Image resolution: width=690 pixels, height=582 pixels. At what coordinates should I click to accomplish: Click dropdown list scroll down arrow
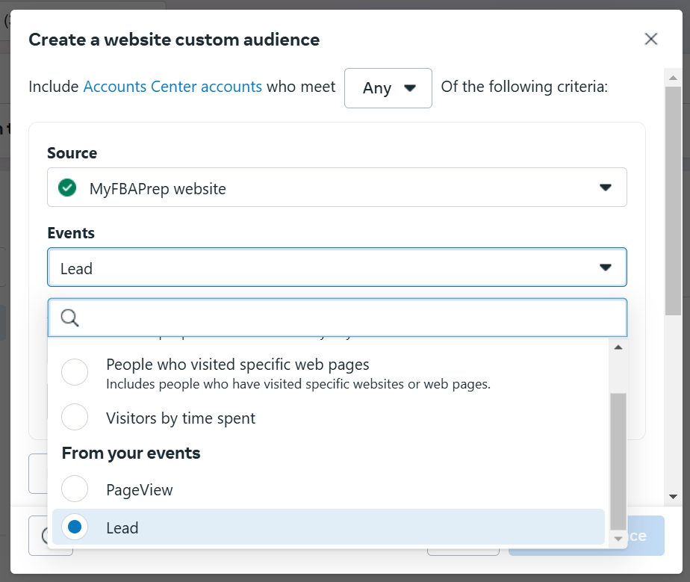coord(618,539)
